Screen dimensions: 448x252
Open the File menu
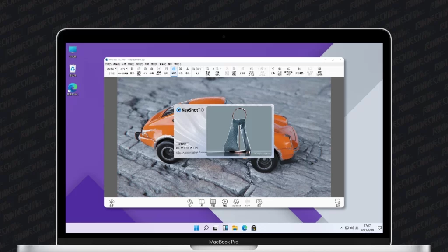108,64
